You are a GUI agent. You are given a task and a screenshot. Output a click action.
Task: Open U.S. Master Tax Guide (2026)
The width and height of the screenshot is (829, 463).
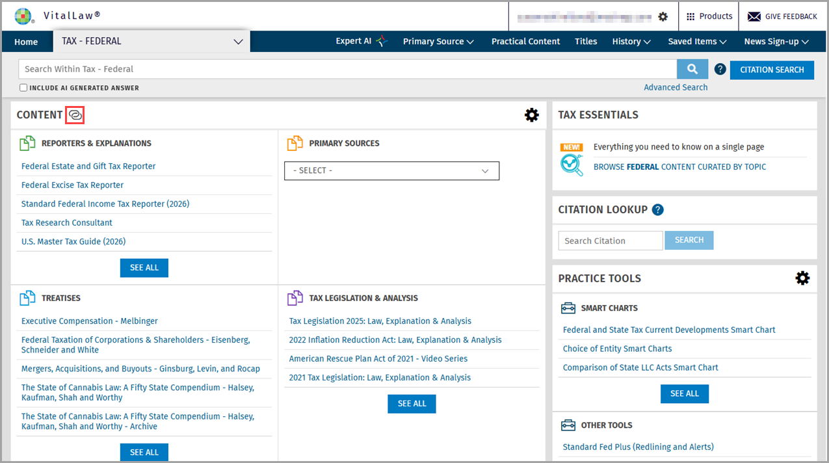tap(73, 242)
